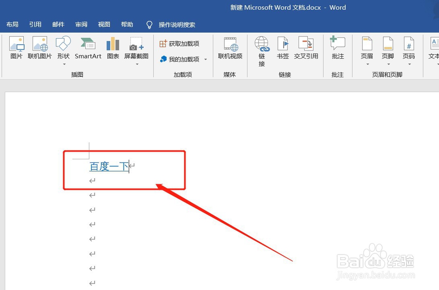Click the 页眉 header icon
Image resolution: width=439 pixels, height=290 pixels.
click(367, 44)
